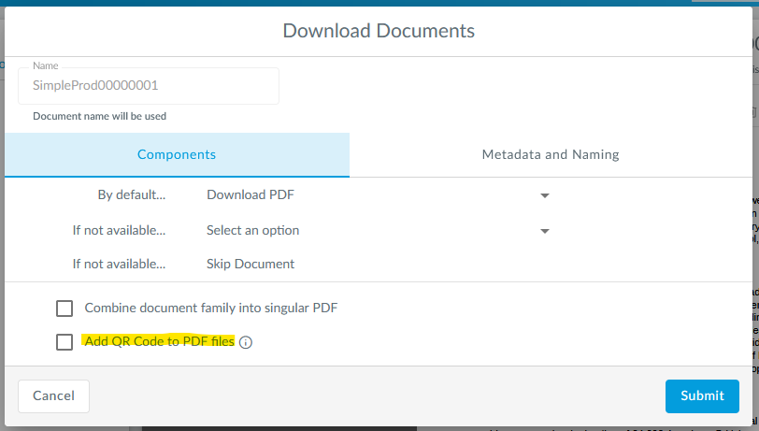Click the first 'If not available...' label
The image size is (759, 431).
[119, 230]
